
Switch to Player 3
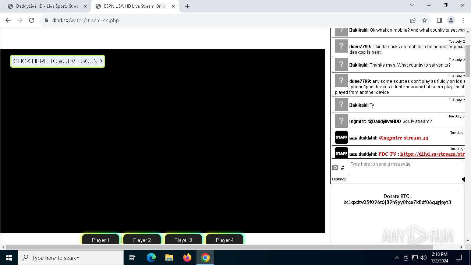[183, 240]
